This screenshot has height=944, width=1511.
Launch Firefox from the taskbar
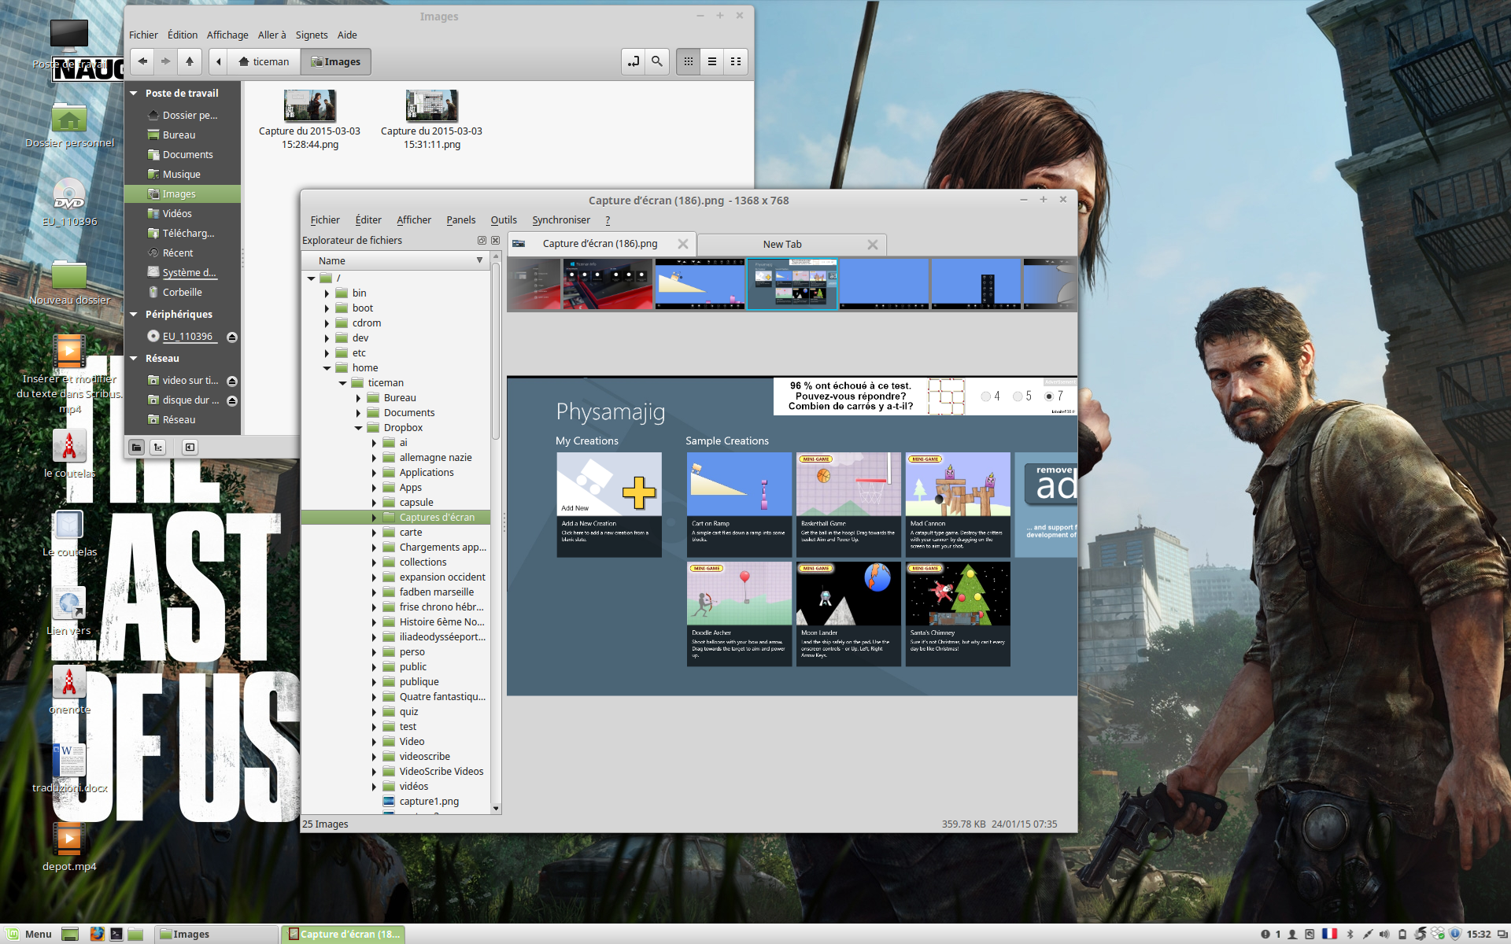pos(97,934)
